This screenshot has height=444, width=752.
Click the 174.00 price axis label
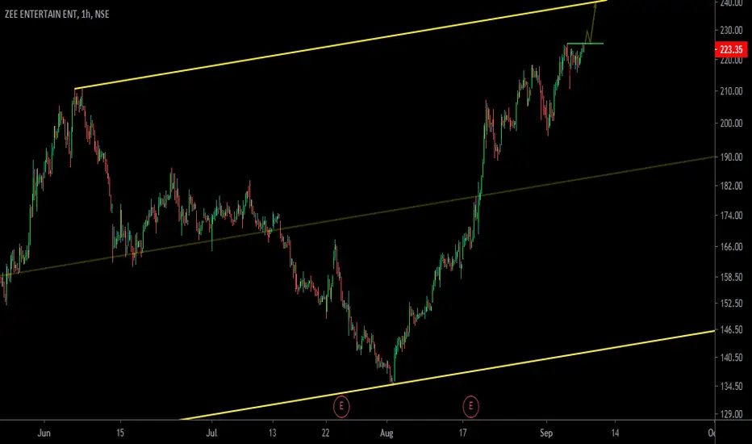(731, 216)
